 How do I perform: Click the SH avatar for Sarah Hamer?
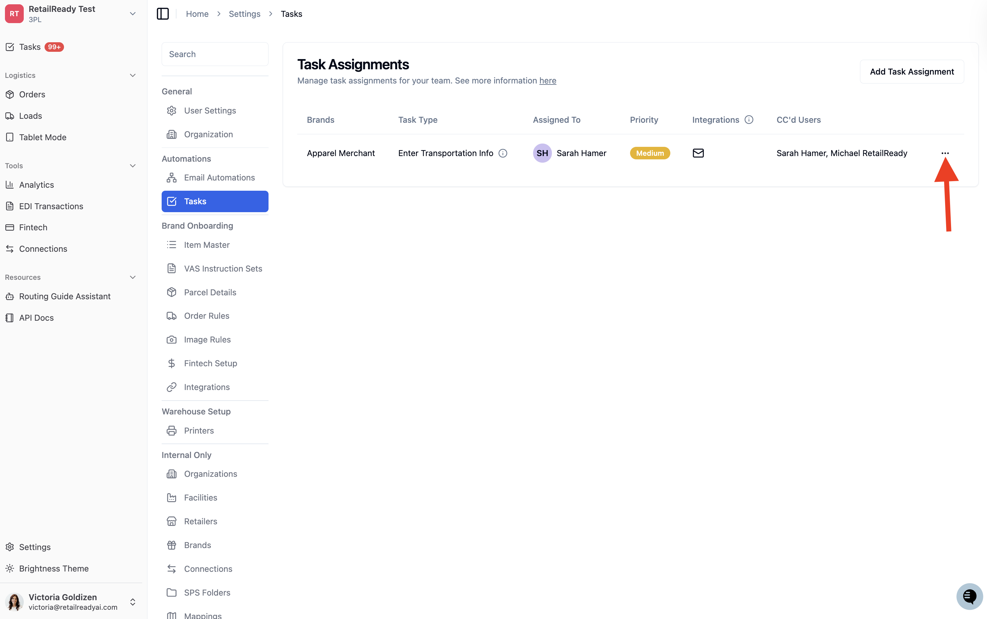point(542,153)
